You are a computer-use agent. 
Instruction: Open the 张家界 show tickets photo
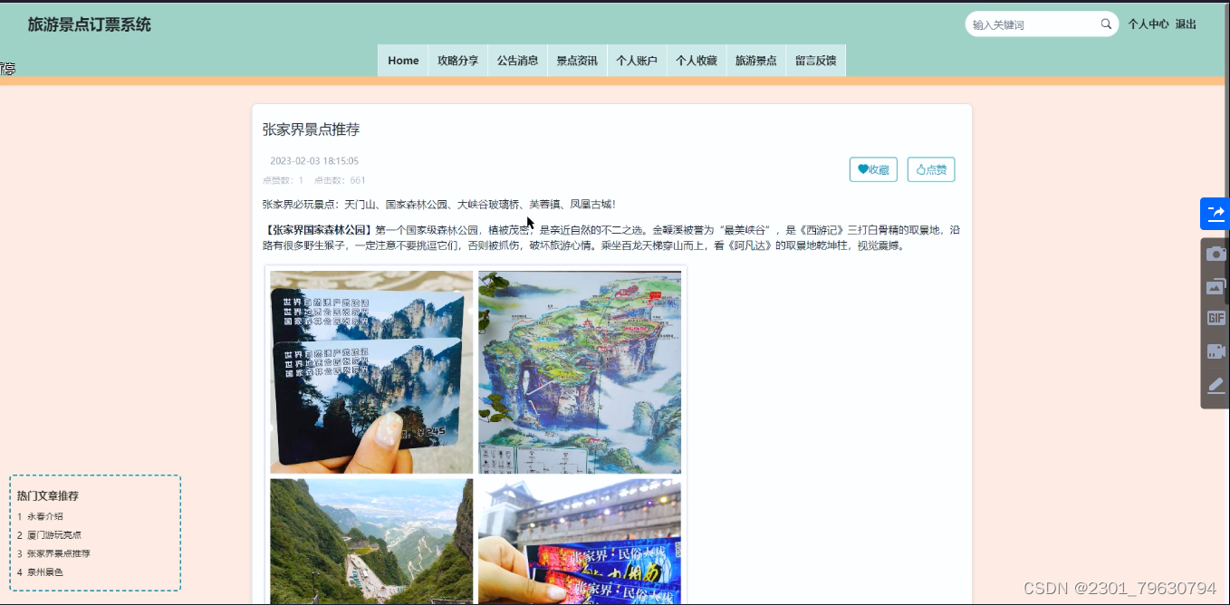(580, 542)
